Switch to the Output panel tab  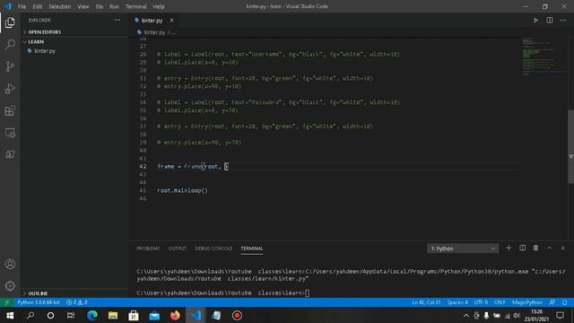[178, 249]
